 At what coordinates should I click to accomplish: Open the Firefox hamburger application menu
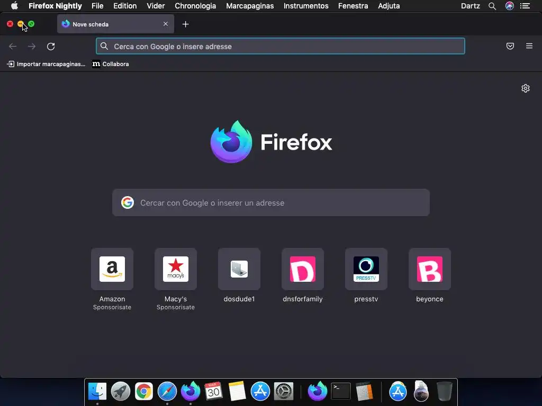point(529,46)
